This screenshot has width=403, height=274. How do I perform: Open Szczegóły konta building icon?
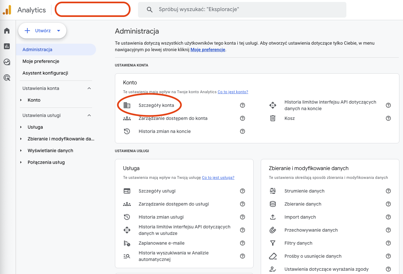(127, 105)
